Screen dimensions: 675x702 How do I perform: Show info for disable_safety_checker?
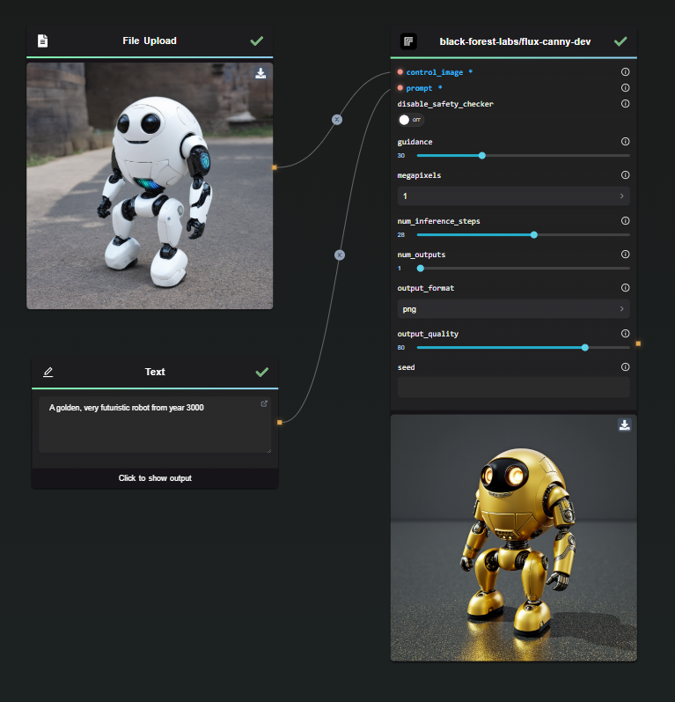click(626, 103)
